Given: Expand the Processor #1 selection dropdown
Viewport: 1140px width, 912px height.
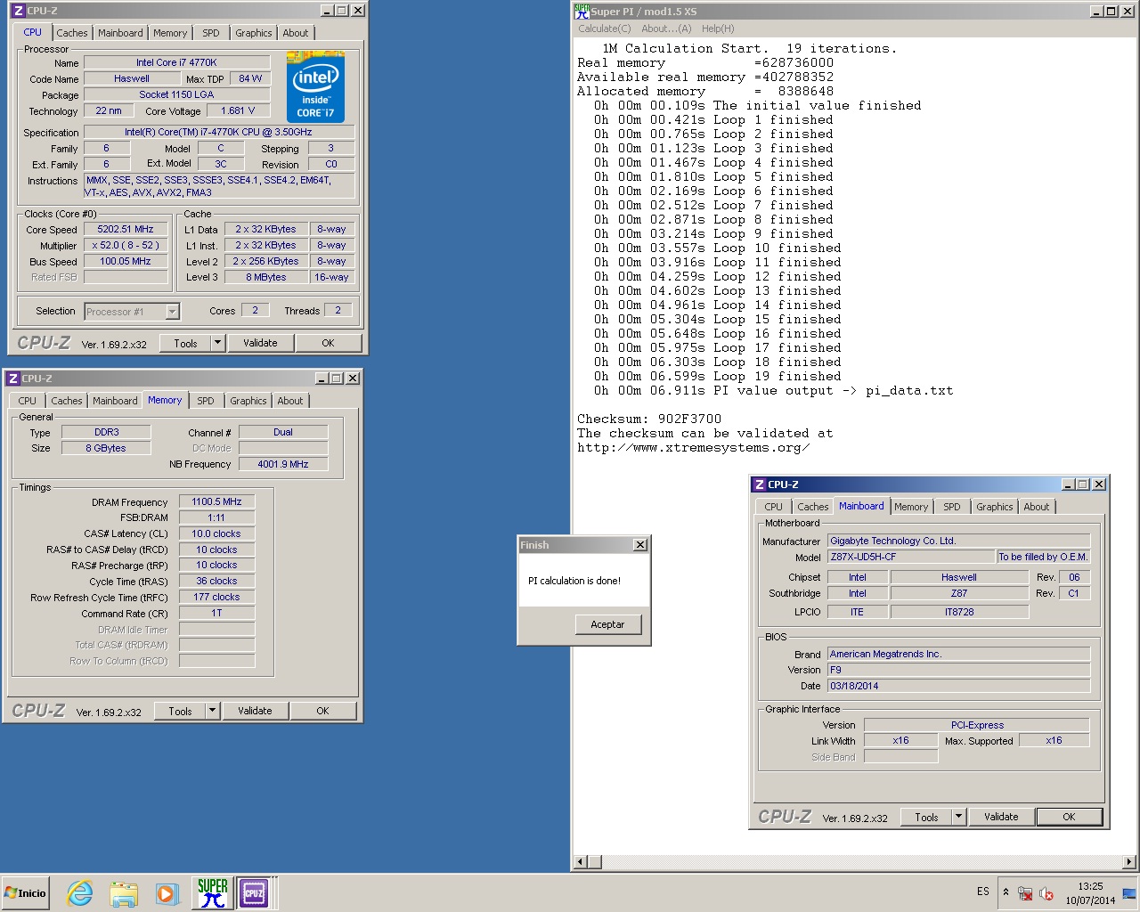Looking at the screenshot, I should 172,312.
